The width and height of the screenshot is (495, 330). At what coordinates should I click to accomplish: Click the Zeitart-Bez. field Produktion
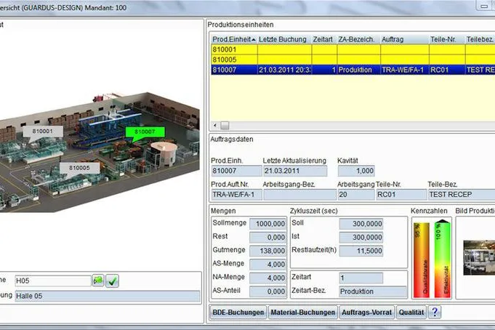click(373, 291)
